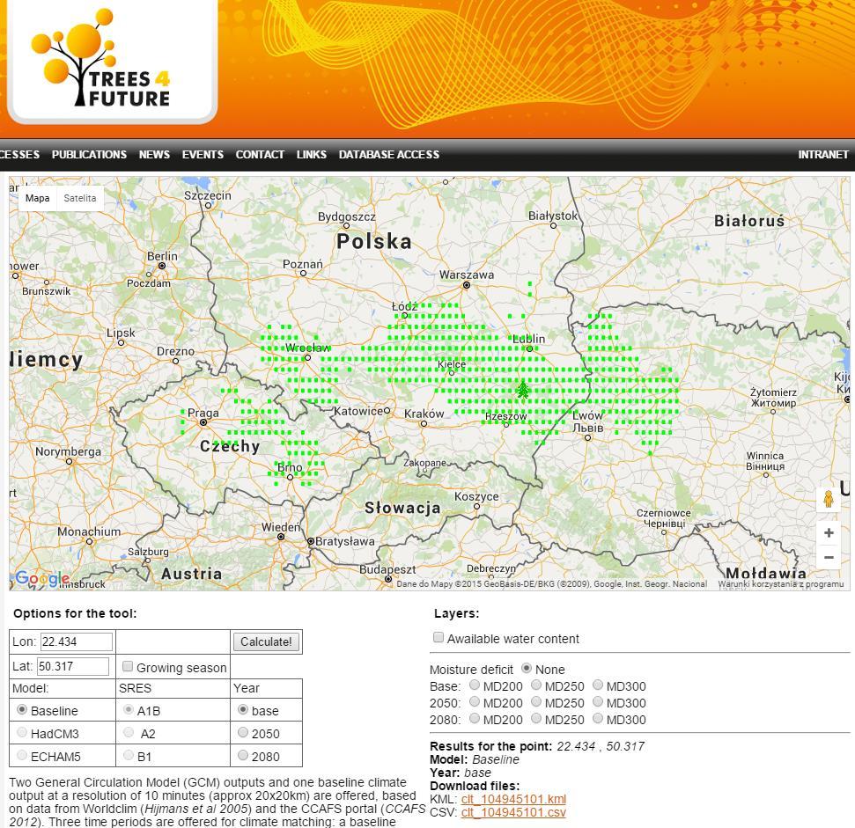Open the Links menu item
Screen dimensions: 855x828
pyautogui.click(x=312, y=155)
